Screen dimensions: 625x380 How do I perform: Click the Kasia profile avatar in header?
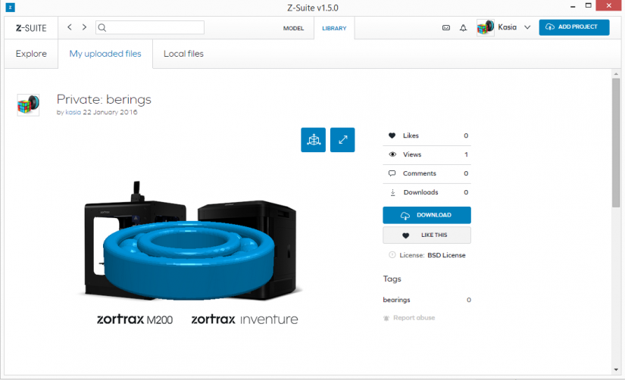tap(485, 27)
